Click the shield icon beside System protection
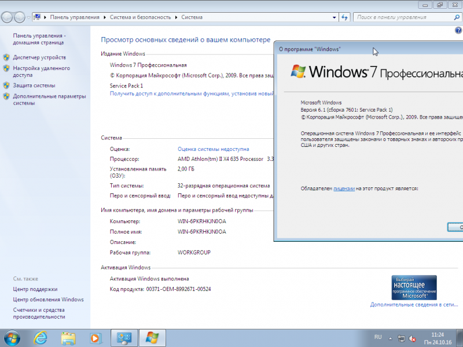 6,86
